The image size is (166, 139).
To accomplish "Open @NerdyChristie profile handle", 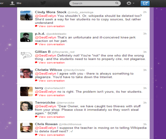I will pyautogui.click(x=74, y=70).
